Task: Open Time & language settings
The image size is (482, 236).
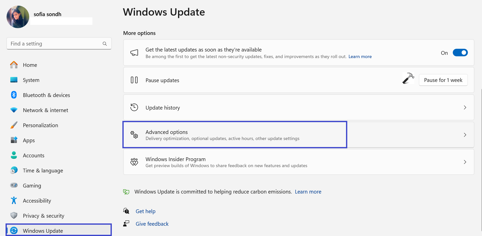Action: (x=43, y=171)
